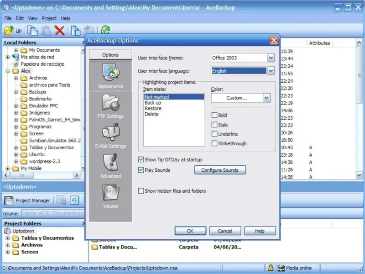Select Not marked item state
The height and width of the screenshot is (274, 365).
click(174, 97)
